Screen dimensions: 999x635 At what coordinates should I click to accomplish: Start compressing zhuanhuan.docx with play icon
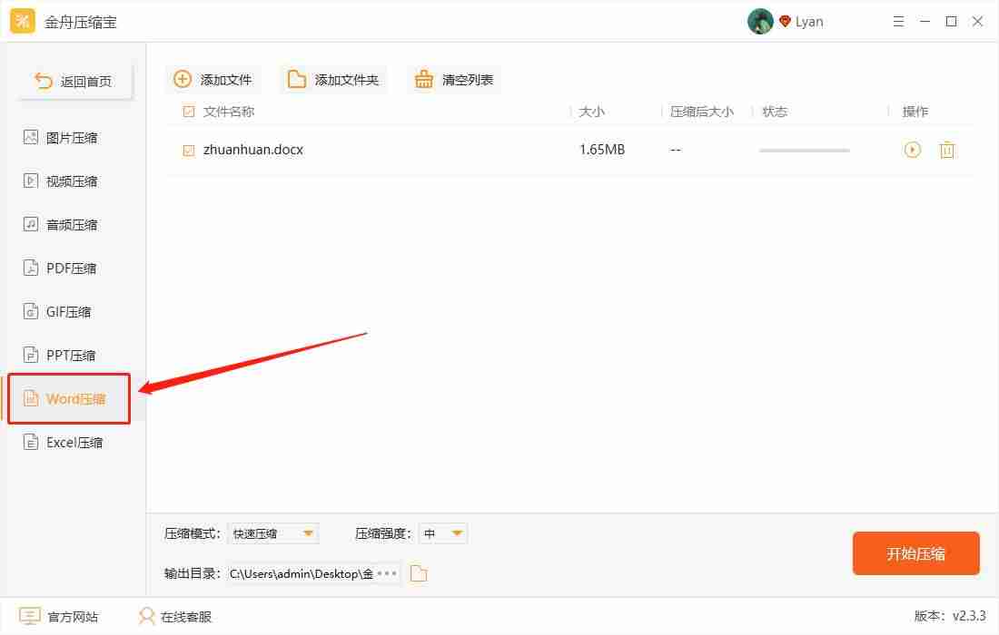[913, 150]
